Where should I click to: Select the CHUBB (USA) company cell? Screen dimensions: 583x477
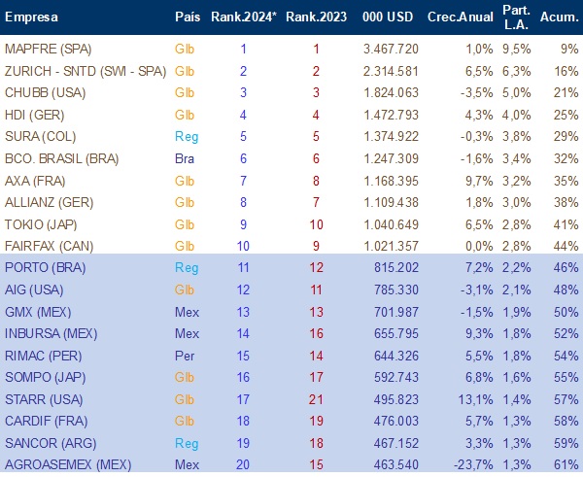pyautogui.click(x=45, y=92)
